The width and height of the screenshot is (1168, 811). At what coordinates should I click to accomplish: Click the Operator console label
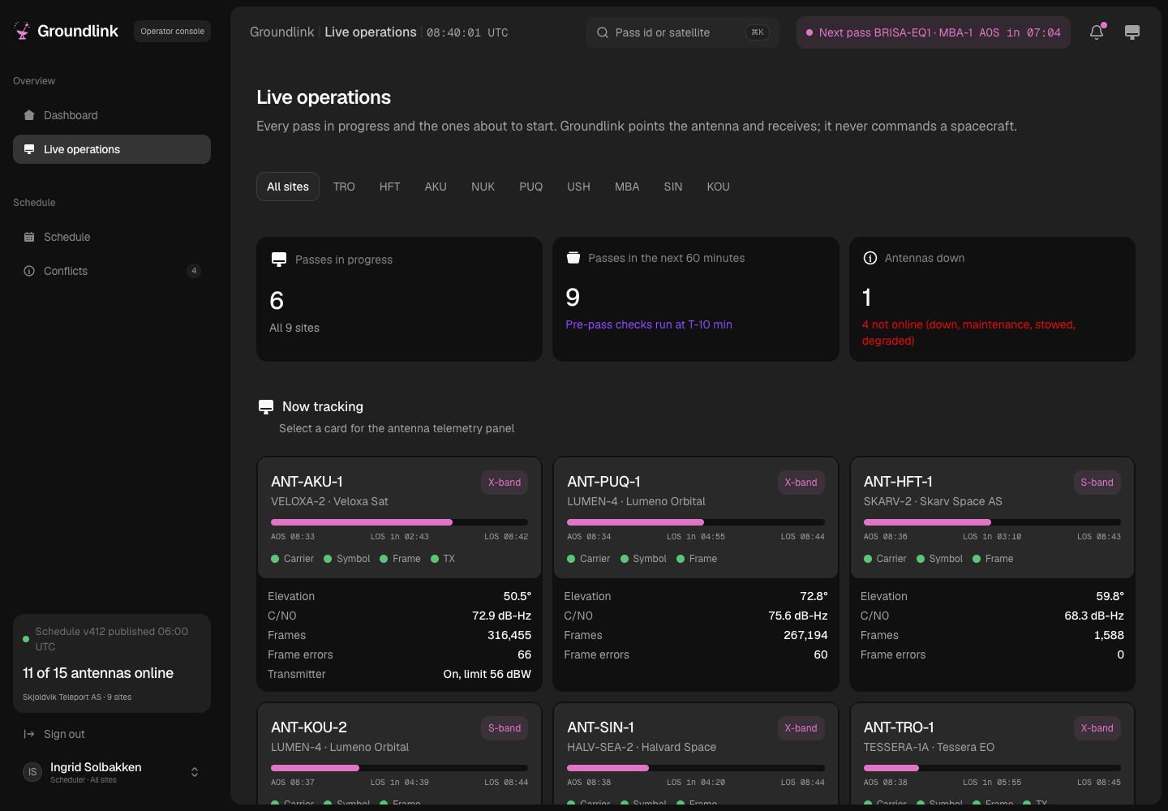tap(173, 32)
